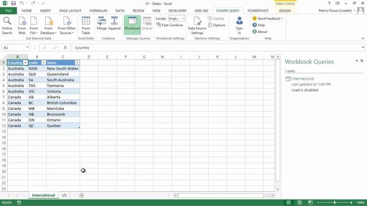Switch to the HOME tab
The height and width of the screenshot is (206, 367).
pos(27,11)
